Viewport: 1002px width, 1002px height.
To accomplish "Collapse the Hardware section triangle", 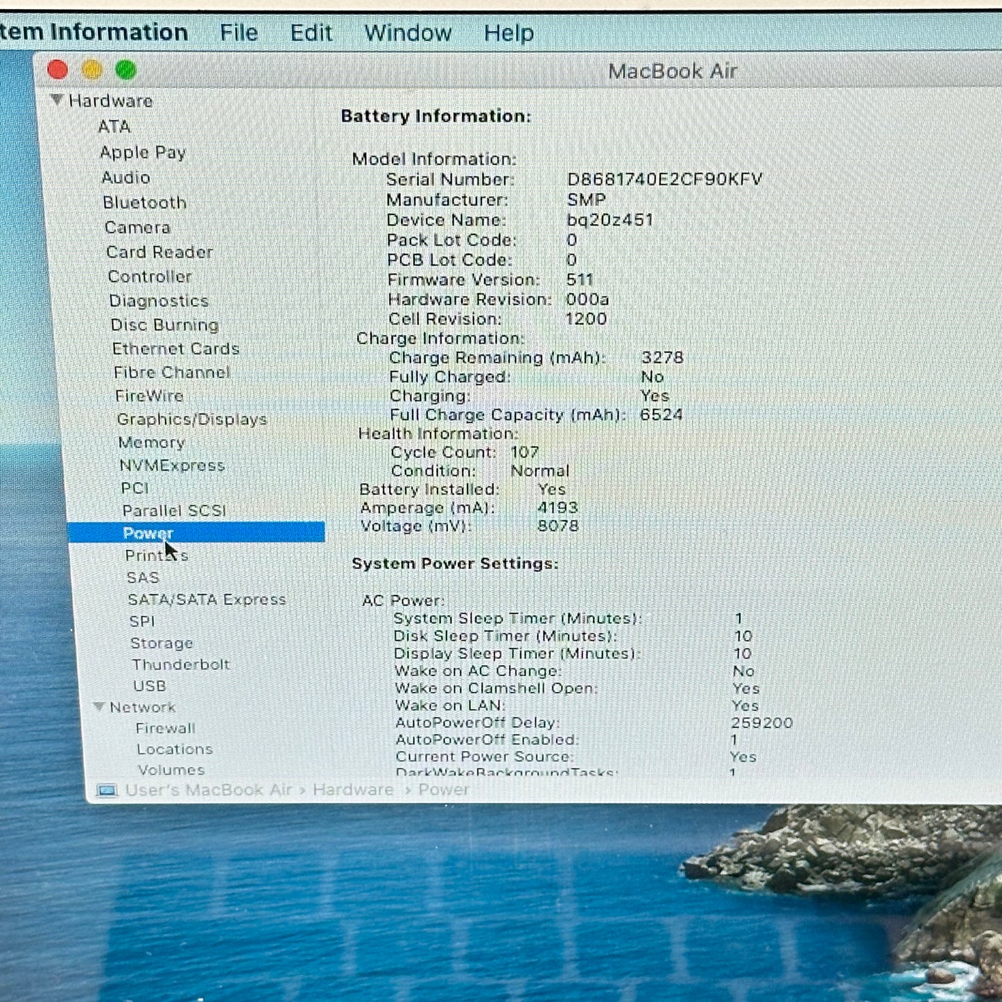I will pyautogui.click(x=57, y=100).
